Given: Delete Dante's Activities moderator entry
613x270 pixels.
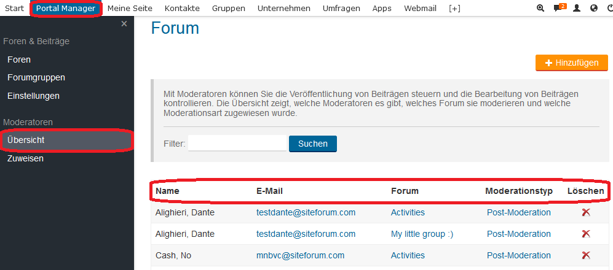Looking at the screenshot, I should [586, 212].
